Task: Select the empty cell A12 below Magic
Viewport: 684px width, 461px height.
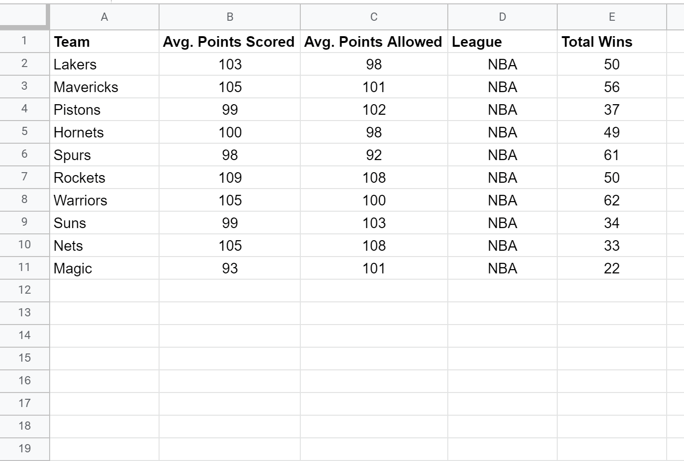Action: (x=104, y=290)
